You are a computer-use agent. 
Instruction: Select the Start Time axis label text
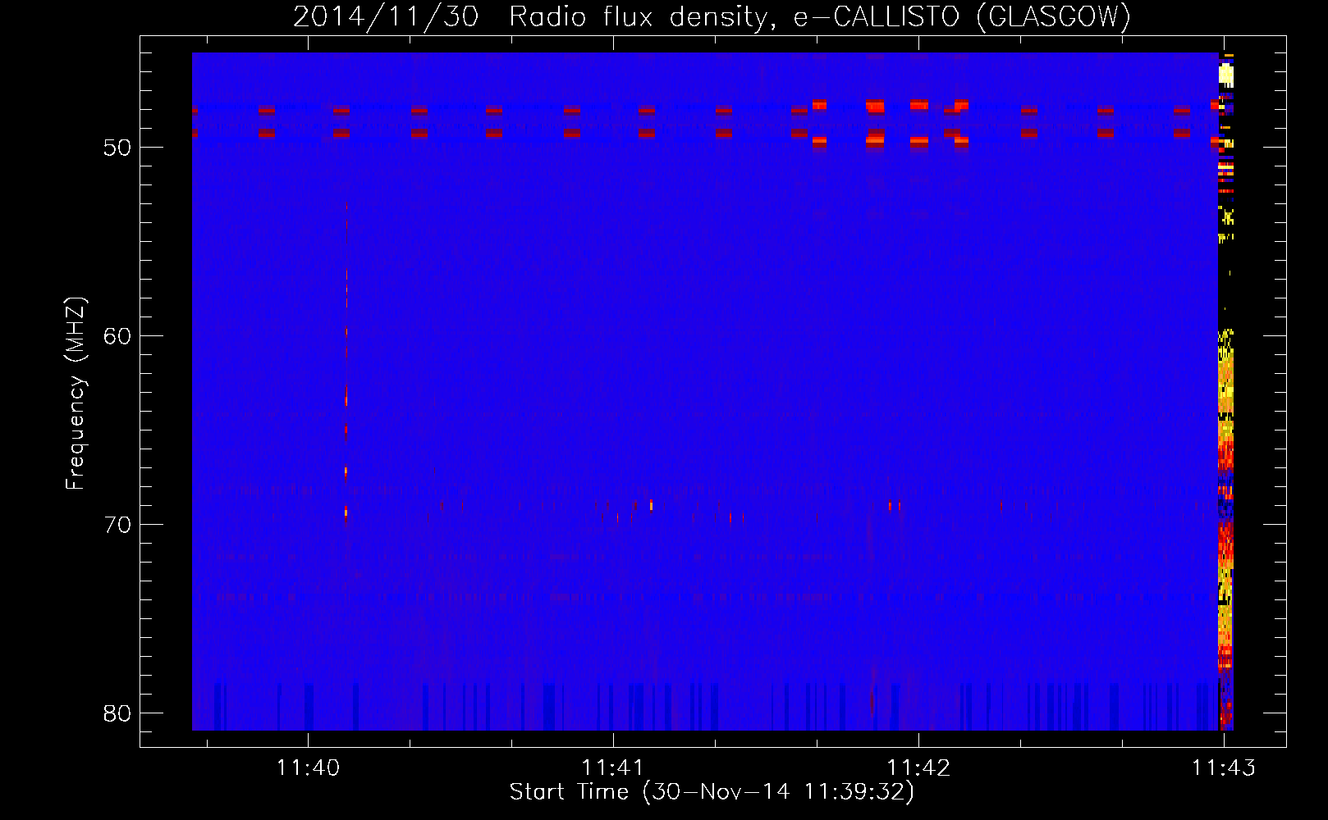[x=712, y=792]
